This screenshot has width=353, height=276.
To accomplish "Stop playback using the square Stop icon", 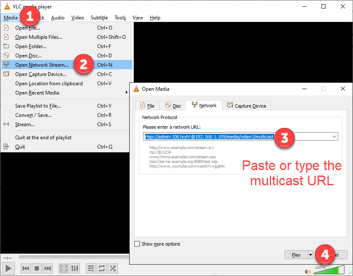I will click(x=36, y=268).
